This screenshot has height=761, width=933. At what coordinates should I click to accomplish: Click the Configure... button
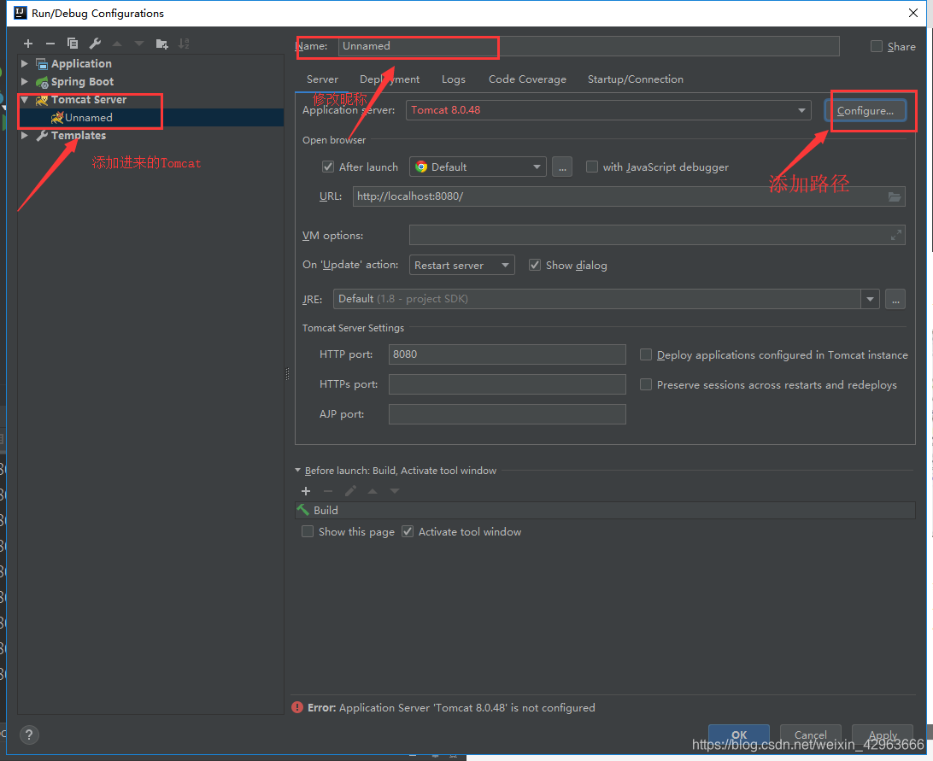point(866,111)
